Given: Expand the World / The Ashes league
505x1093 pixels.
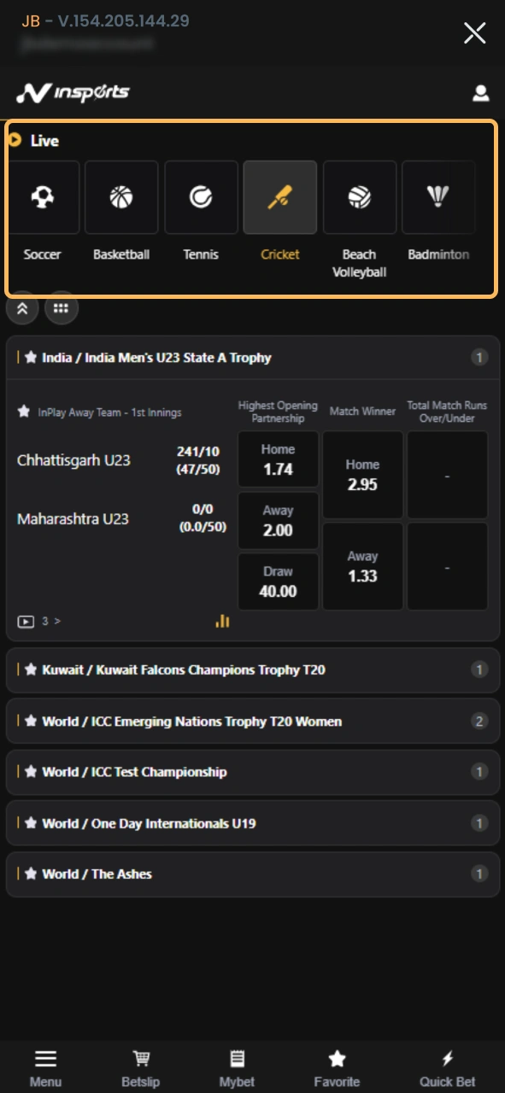Looking at the screenshot, I should (x=252, y=874).
